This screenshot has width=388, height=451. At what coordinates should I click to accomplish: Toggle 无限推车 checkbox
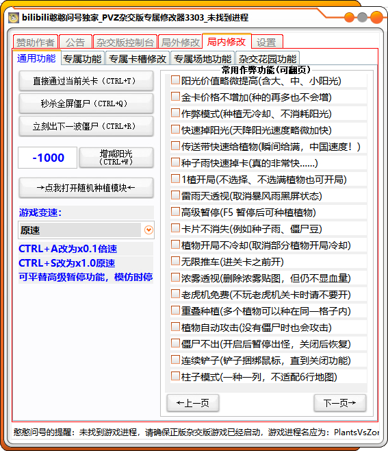pyautogui.click(x=175, y=261)
